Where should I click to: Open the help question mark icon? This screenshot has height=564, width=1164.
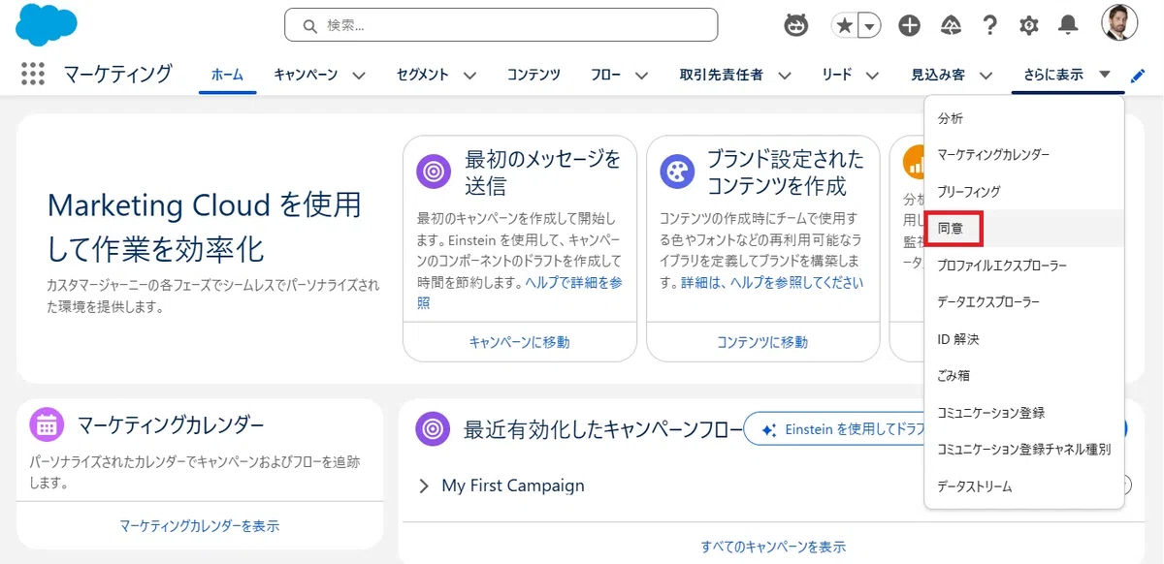point(989,25)
